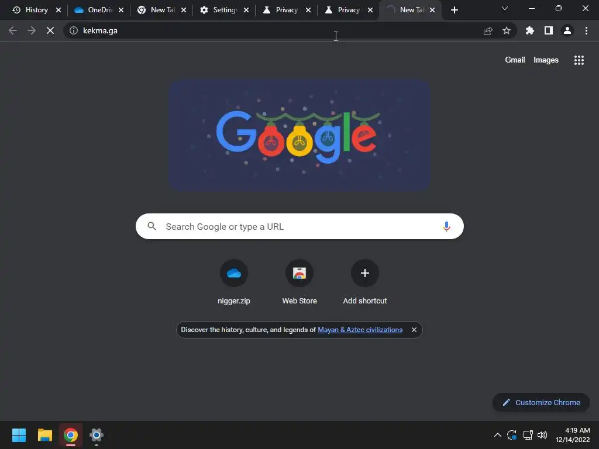Image resolution: width=599 pixels, height=449 pixels.
Task: Open network status from the tray
Action: pyautogui.click(x=528, y=435)
